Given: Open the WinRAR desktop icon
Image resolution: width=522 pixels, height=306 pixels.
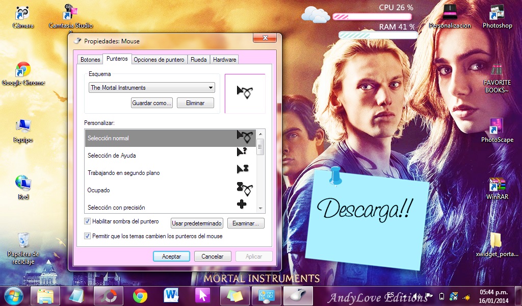Looking at the screenshot, I should coord(497,188).
